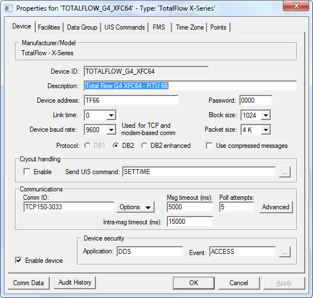Click the Description text field
This screenshot has height=298, width=313.
(x=190, y=86)
